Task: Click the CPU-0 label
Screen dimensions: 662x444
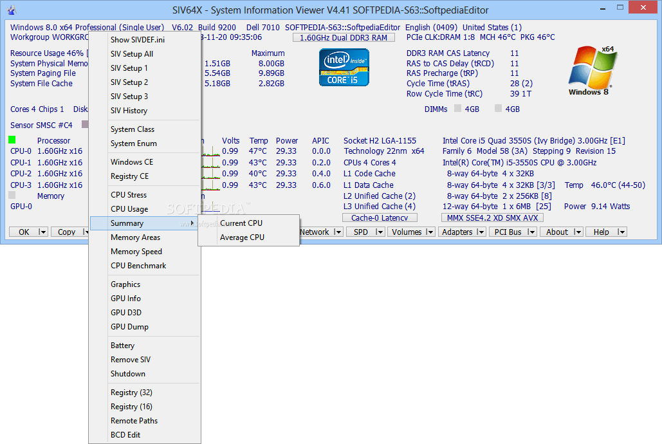Action: coord(21,151)
